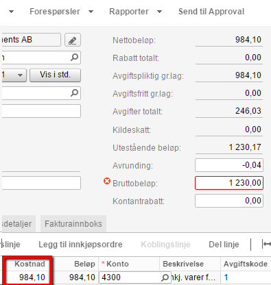This screenshot has height=285, width=271.
Task: Click the Avgiftskode cell value 1
Action: click(x=226, y=277)
